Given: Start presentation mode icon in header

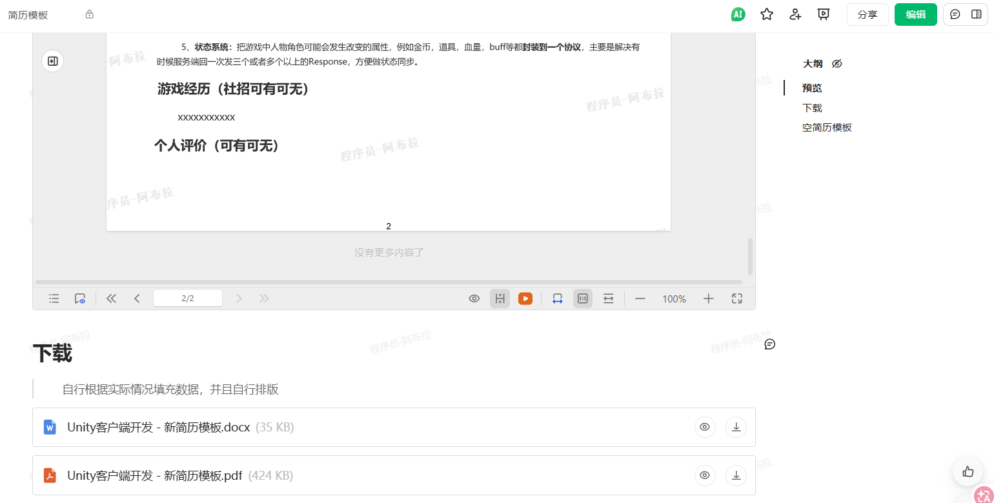Looking at the screenshot, I should pos(824,14).
